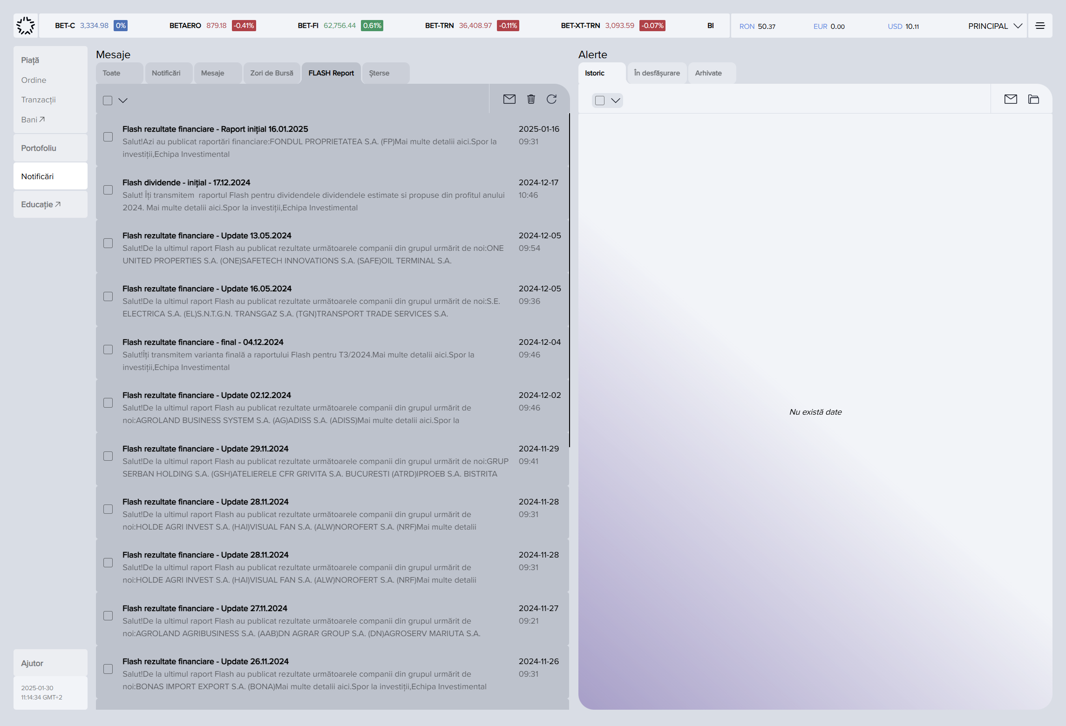Check the Flash dividende 17.12.2024 message
1066x726 pixels.
(108, 190)
